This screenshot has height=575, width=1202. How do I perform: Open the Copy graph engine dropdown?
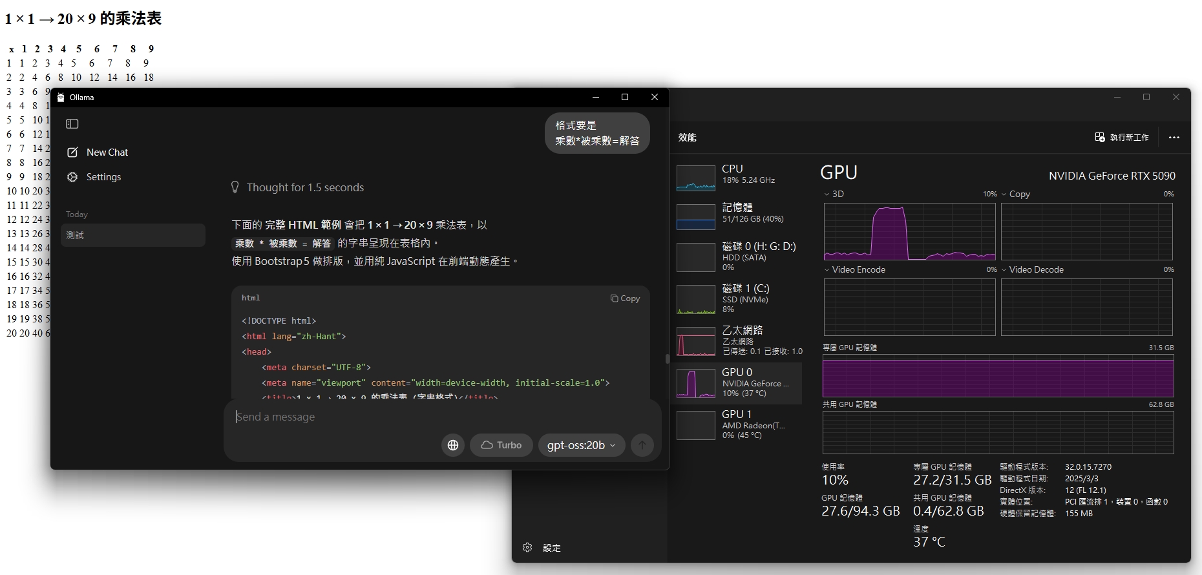1015,194
